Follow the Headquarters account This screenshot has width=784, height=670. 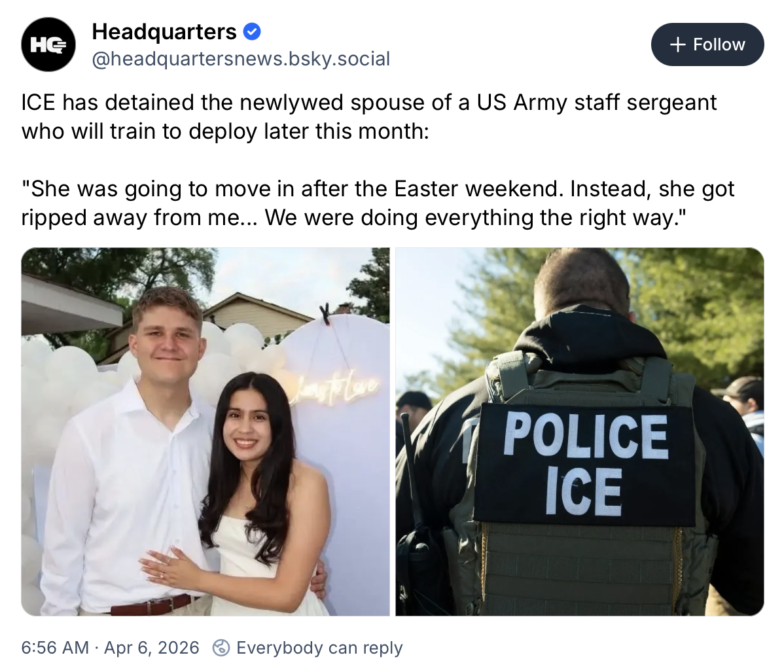[x=707, y=44]
